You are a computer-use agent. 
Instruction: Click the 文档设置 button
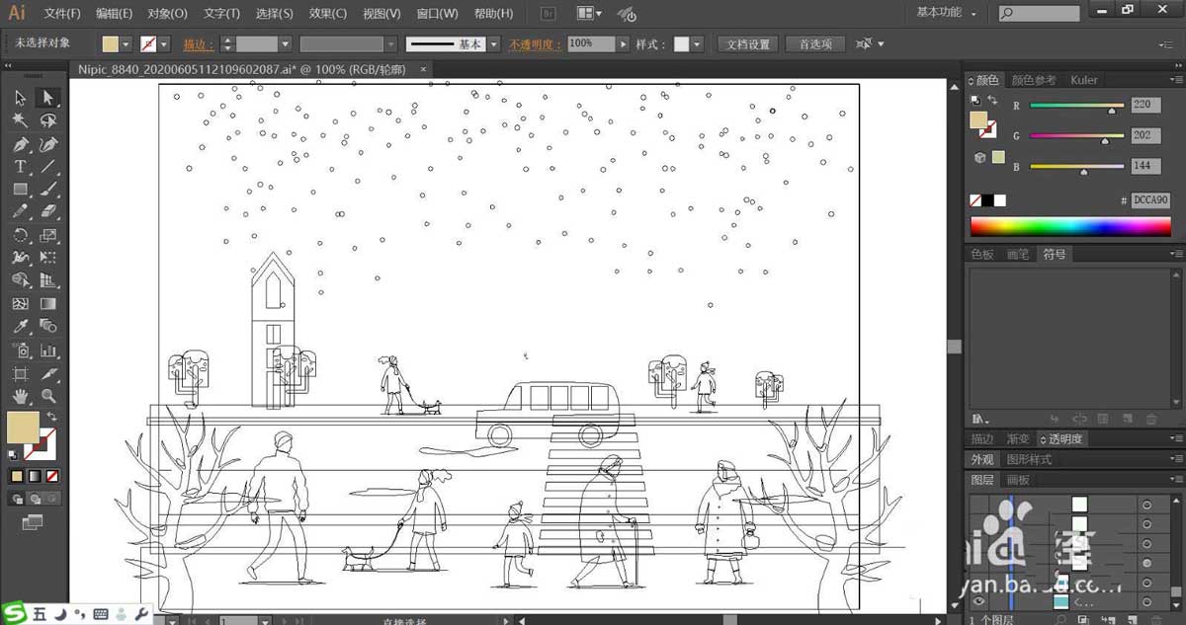(747, 44)
